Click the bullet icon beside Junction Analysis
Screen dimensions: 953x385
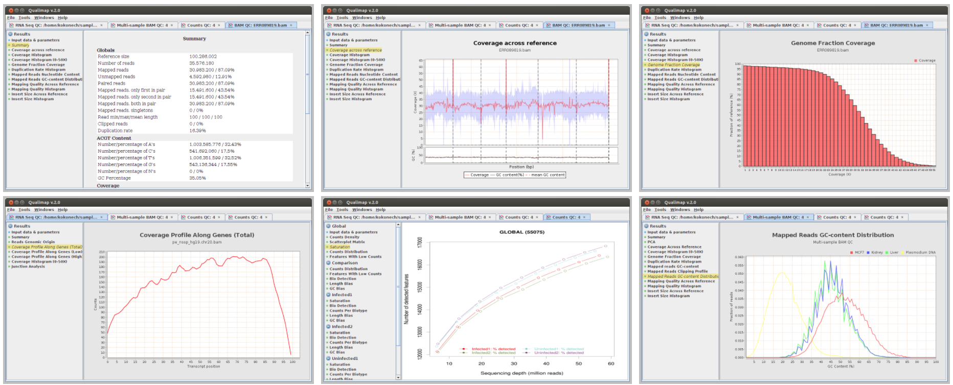tap(9, 267)
